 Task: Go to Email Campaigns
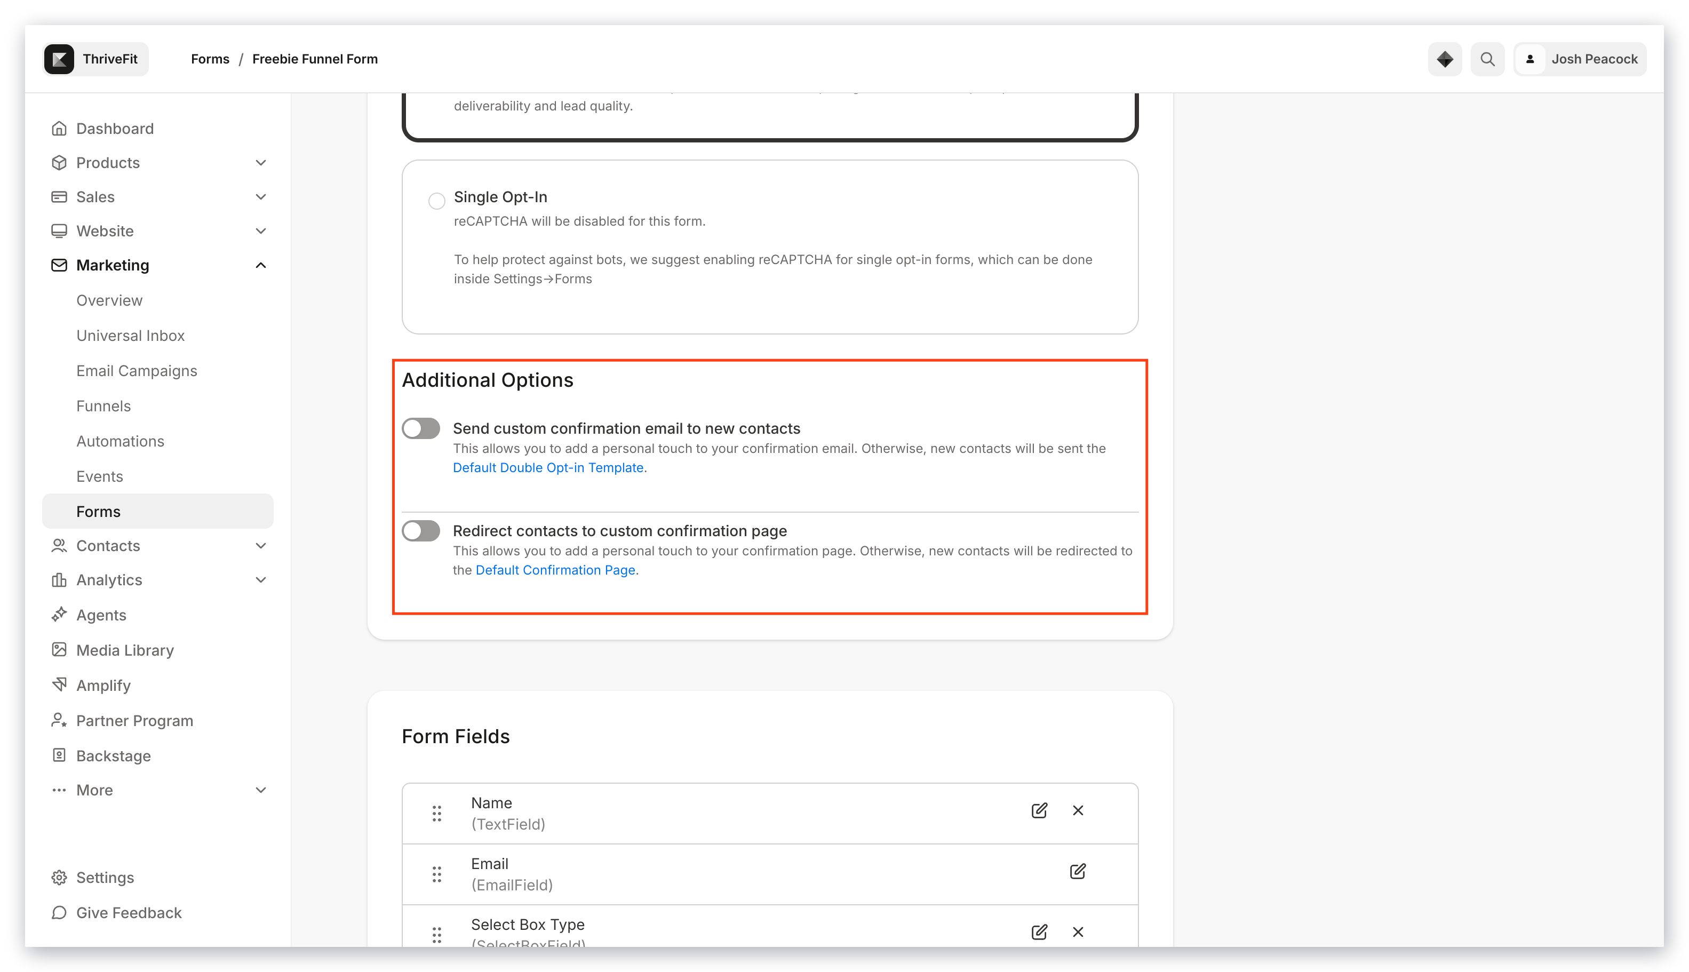(137, 371)
